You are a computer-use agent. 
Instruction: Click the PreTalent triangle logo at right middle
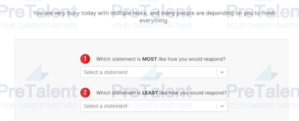266,72
